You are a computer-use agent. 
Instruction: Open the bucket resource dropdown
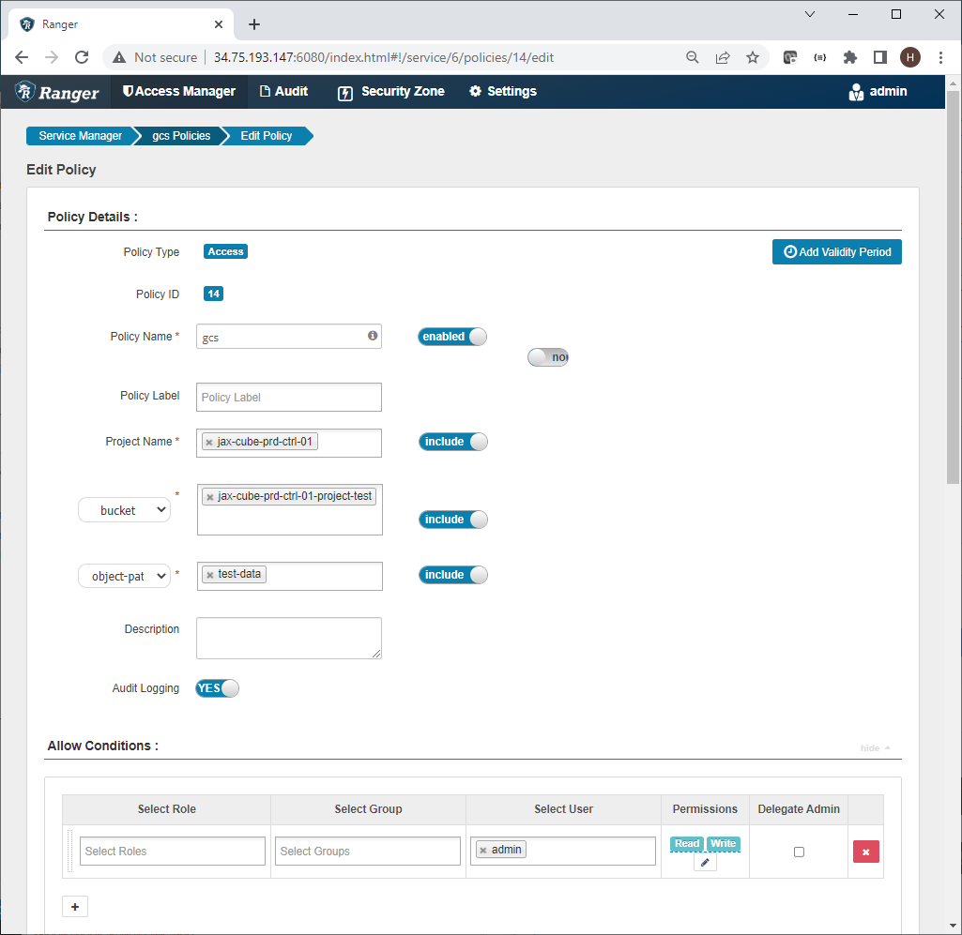point(124,509)
